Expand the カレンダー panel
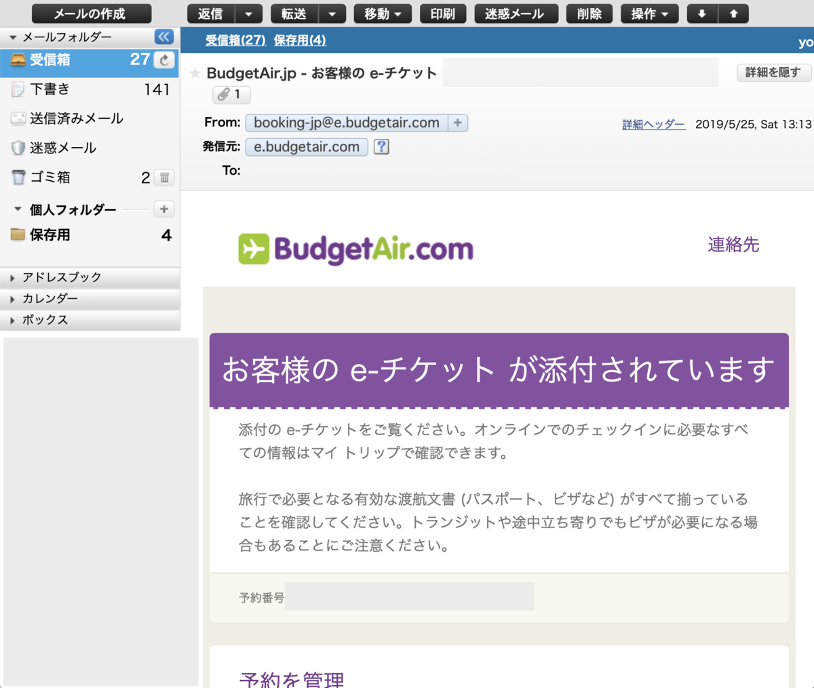Screen dimensions: 814x688 click(x=90, y=298)
